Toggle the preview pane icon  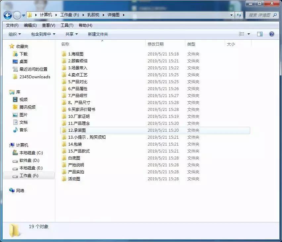259,34
